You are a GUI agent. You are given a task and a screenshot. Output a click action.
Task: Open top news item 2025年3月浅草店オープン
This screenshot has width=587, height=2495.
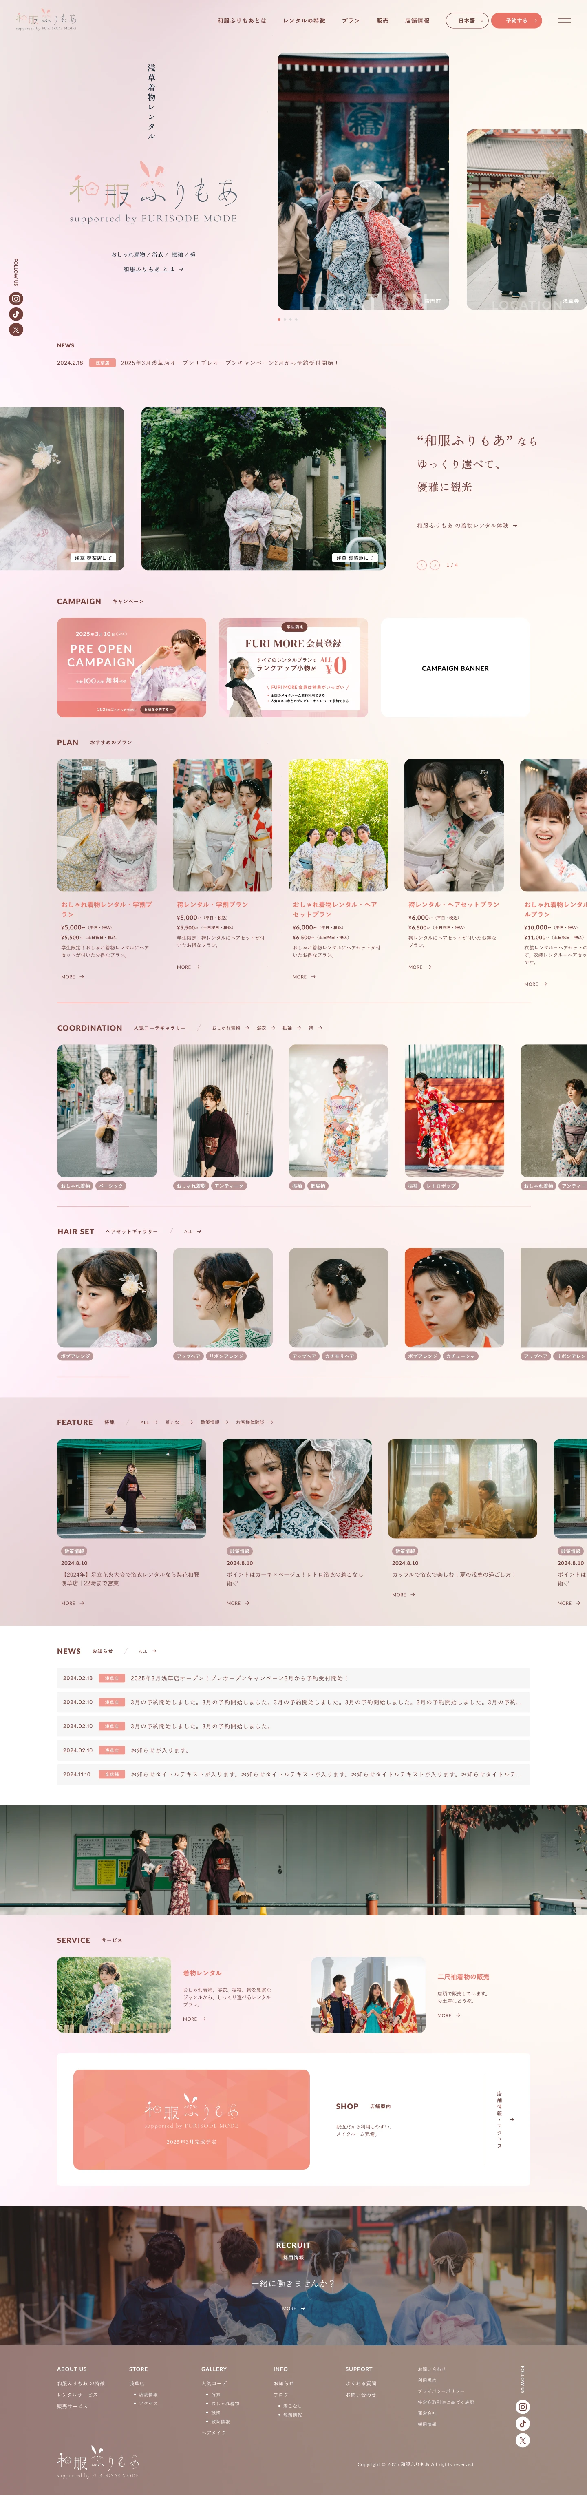(x=230, y=363)
